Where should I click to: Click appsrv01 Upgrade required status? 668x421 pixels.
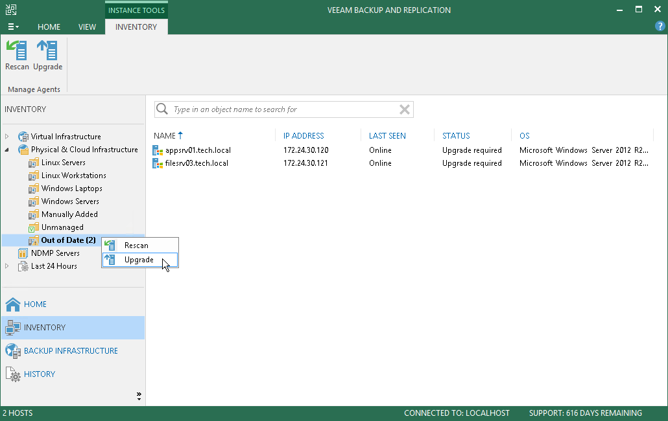pyautogui.click(x=472, y=150)
